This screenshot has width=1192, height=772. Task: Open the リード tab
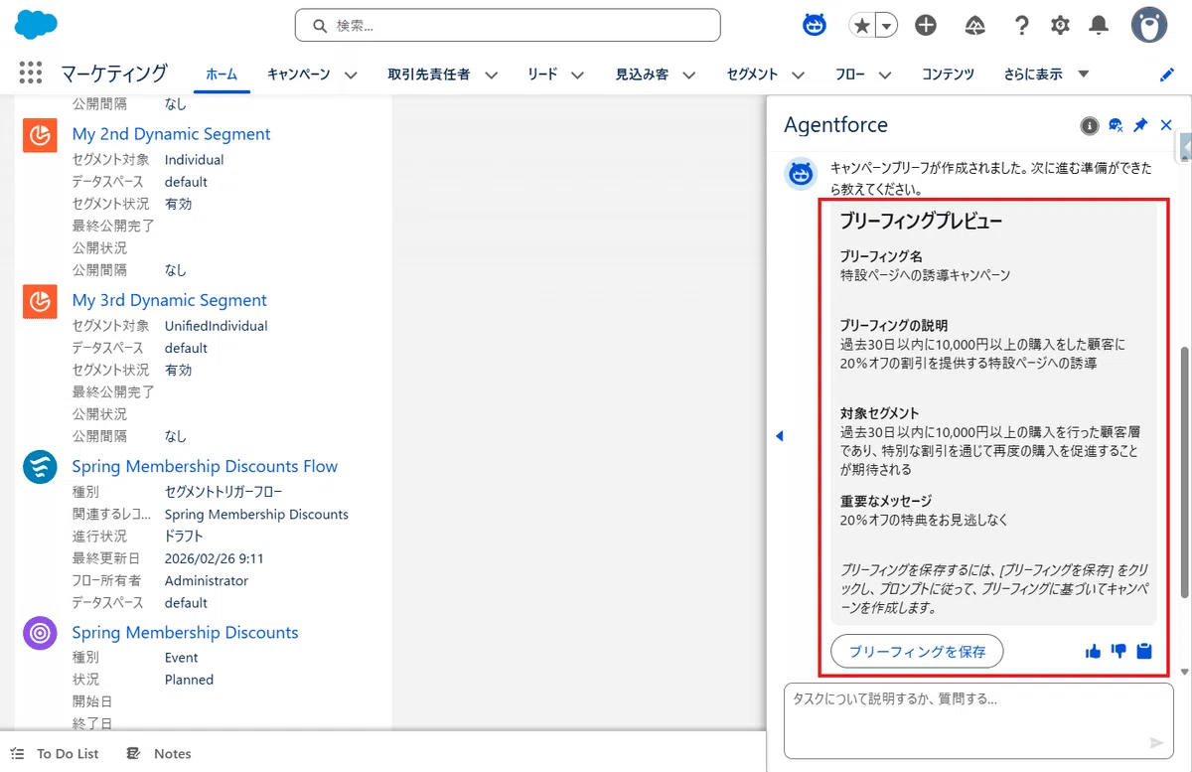point(542,75)
